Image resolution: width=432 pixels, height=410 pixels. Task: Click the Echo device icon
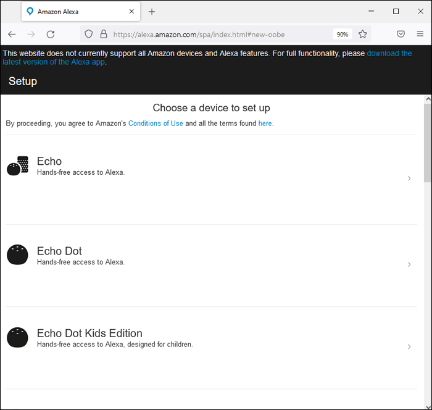[18, 165]
